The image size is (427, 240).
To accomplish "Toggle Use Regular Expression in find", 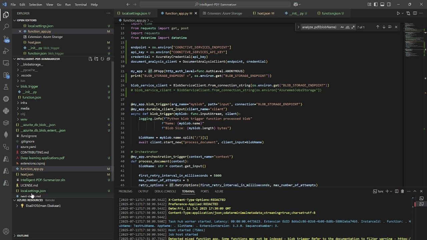I will pos(353,27).
